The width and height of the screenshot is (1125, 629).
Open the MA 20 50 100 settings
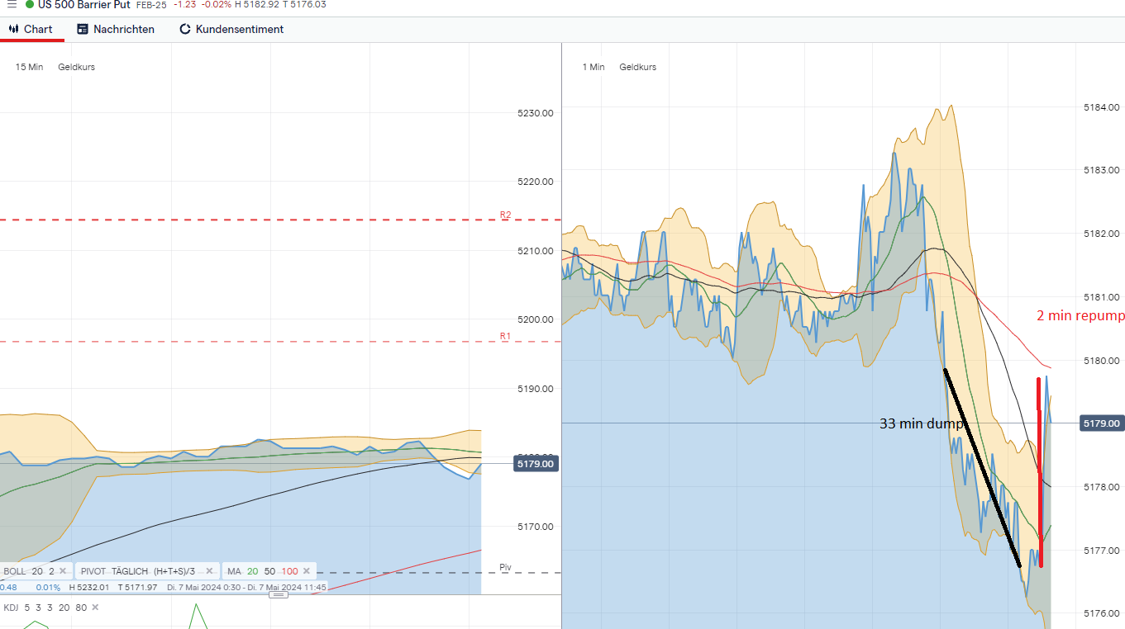coord(263,571)
